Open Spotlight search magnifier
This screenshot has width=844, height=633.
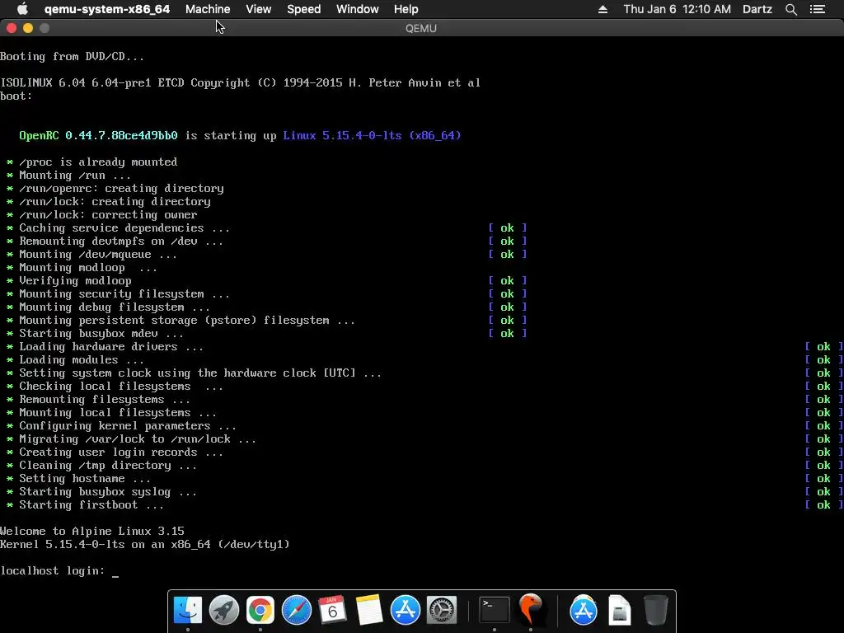[x=790, y=9]
